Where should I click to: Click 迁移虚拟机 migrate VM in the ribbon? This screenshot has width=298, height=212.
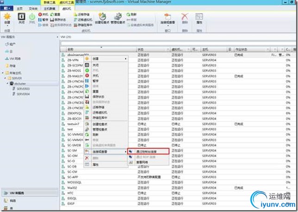tap(83, 20)
